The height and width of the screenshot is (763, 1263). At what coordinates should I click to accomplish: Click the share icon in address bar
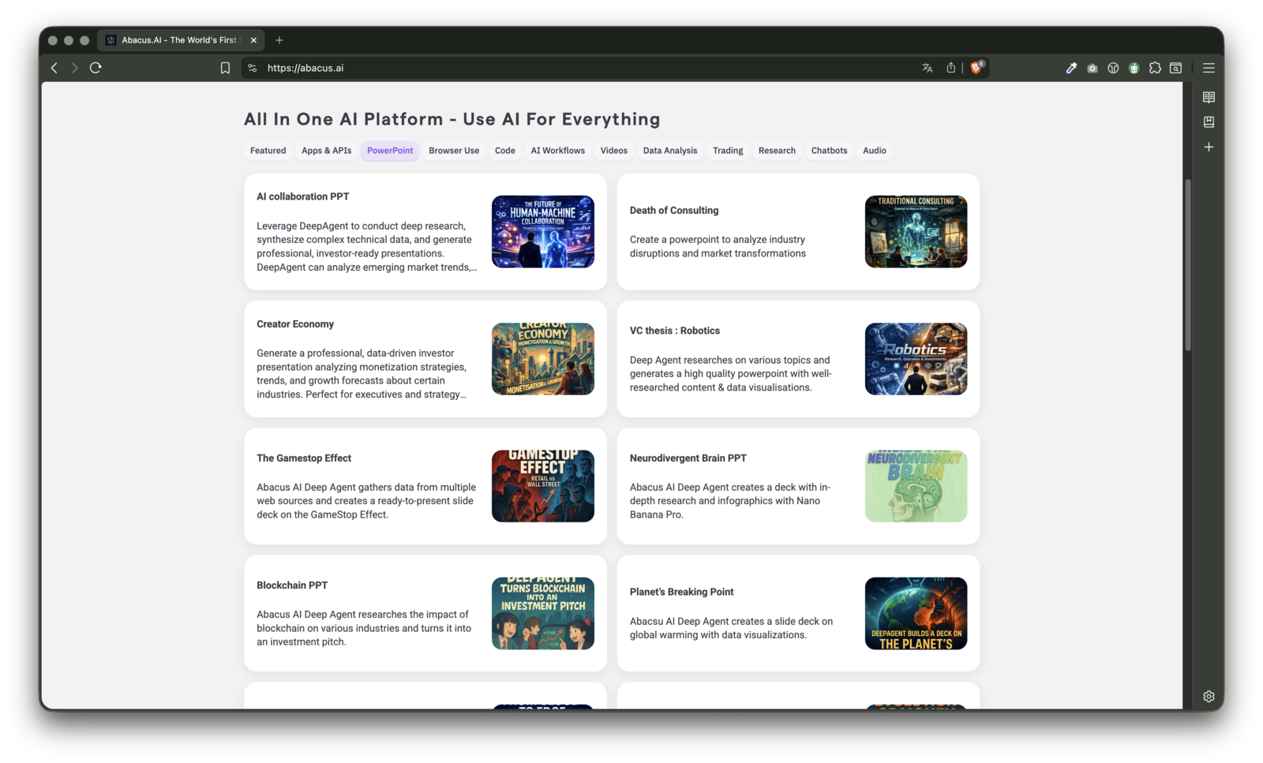pos(950,68)
